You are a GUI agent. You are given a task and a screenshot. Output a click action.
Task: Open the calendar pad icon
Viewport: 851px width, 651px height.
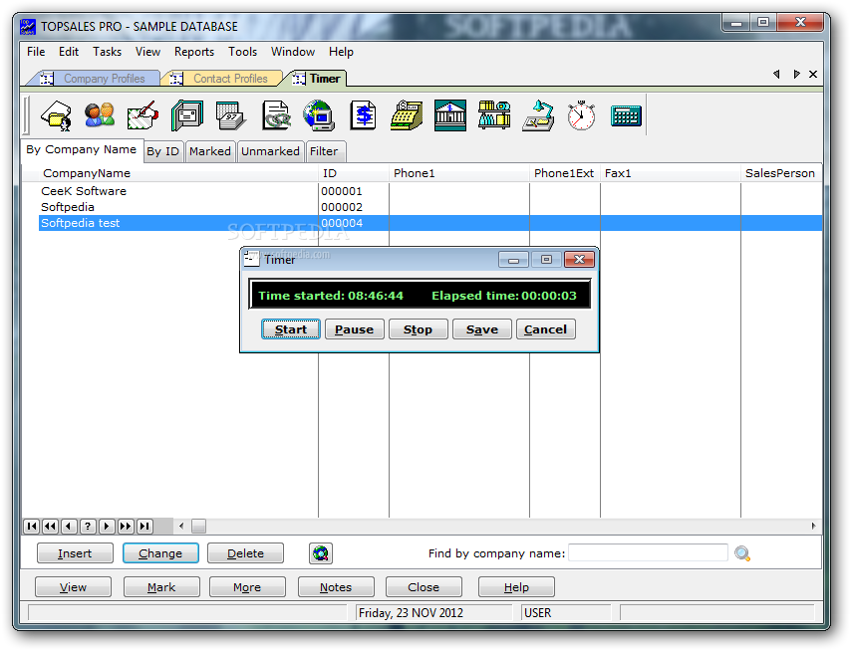pyautogui.click(x=230, y=115)
